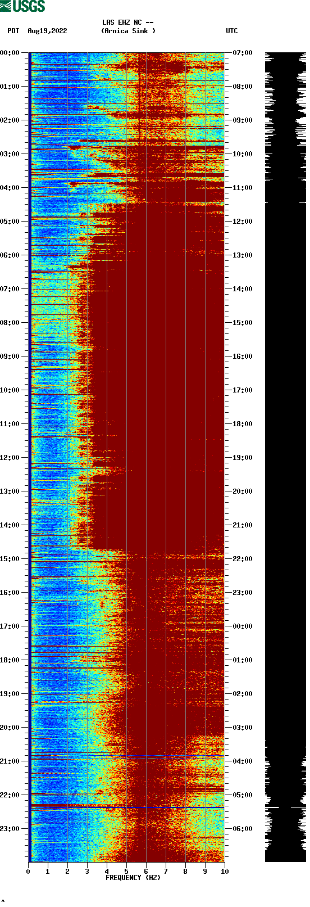This screenshot has height=907, width=310.
Task: Click the frequency axis tick label 5
Action: click(x=126, y=872)
